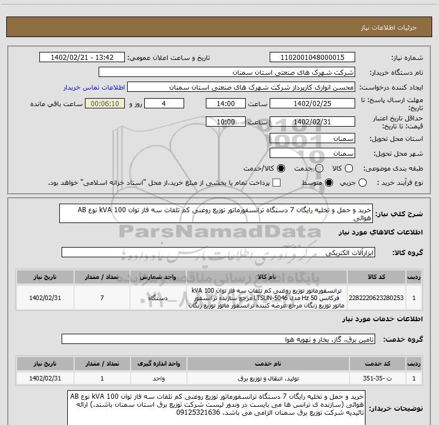The height and width of the screenshot is (425, 439).
Task: Click the نام کالا column header
Action: coord(267,277)
